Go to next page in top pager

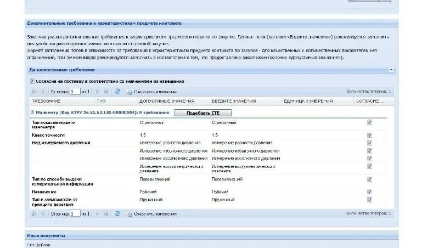pos(97,92)
